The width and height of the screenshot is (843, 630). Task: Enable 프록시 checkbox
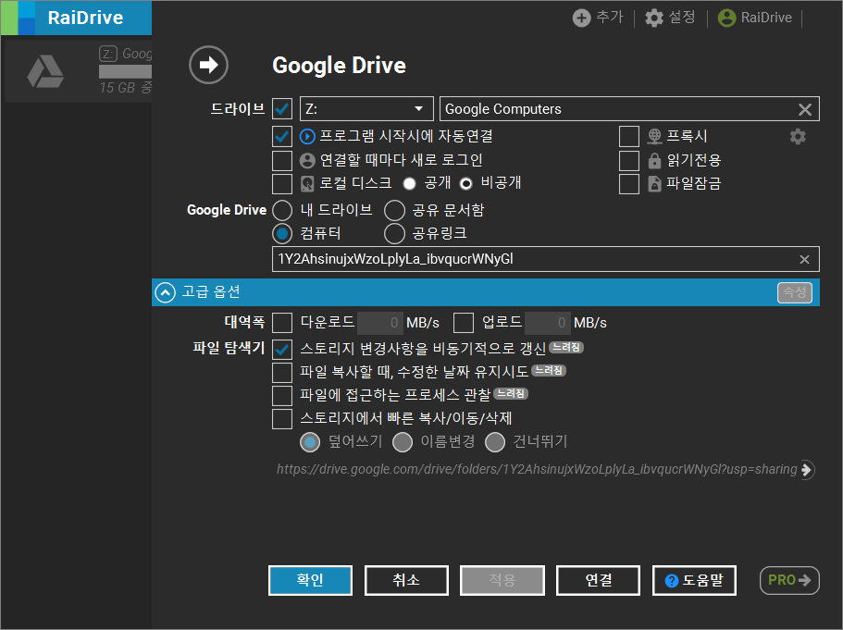coord(629,137)
